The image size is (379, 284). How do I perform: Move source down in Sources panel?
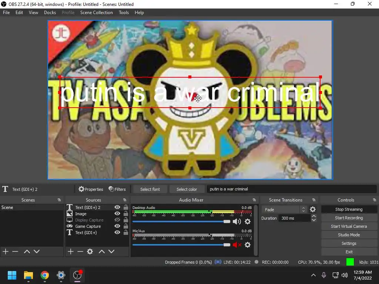[111, 251]
